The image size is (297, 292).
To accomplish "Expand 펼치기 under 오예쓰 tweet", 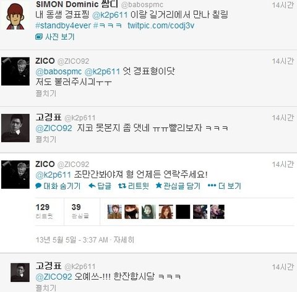I will point(46,288).
